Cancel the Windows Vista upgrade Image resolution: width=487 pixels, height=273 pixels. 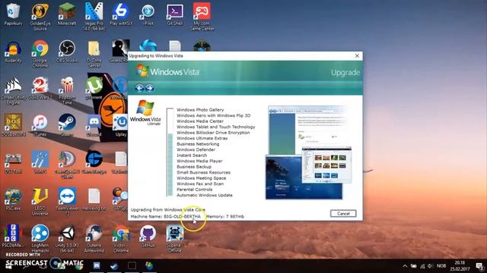(x=343, y=214)
